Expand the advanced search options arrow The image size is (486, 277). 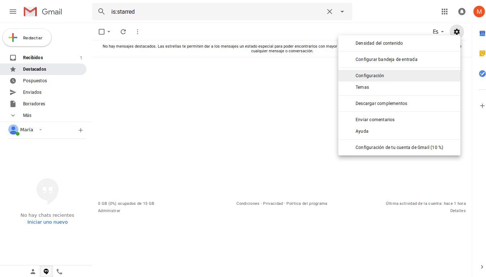[342, 11]
